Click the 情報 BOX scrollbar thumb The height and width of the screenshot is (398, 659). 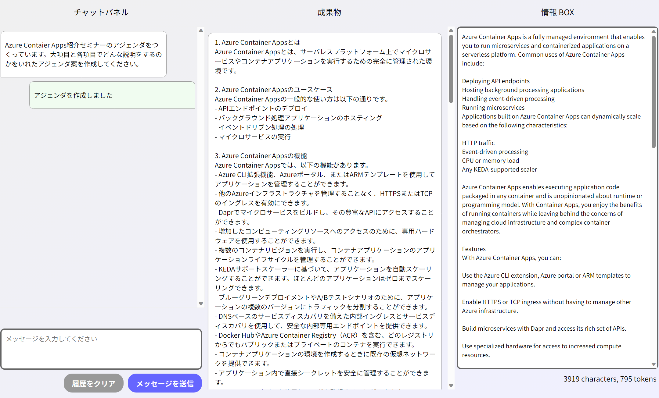click(654, 91)
